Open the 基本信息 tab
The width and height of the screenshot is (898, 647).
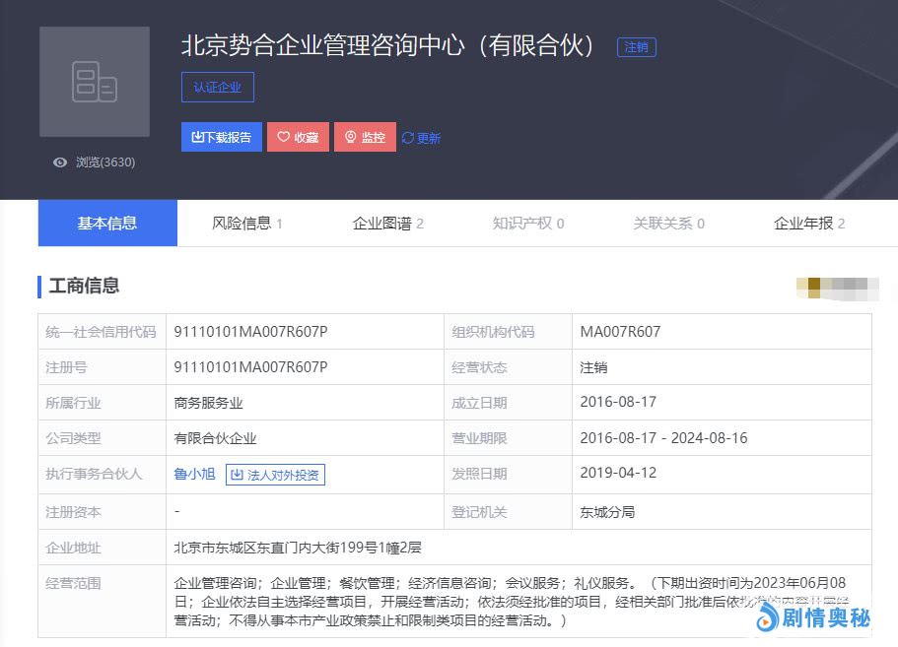click(107, 224)
